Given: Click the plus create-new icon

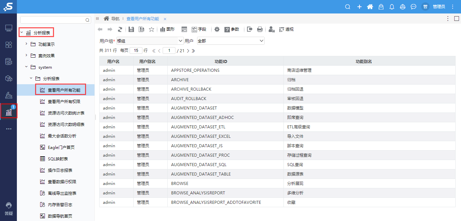Looking at the screenshot, I should [359, 7].
